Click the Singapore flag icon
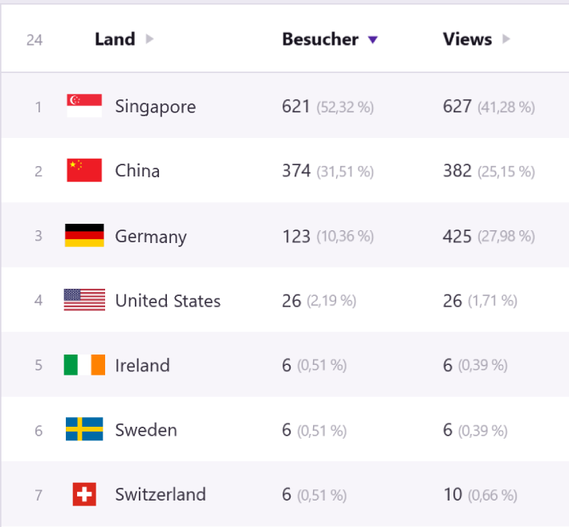 point(84,106)
